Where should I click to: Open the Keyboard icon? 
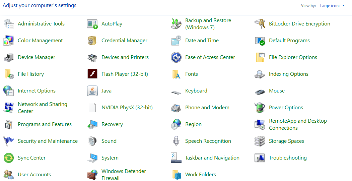(176, 92)
